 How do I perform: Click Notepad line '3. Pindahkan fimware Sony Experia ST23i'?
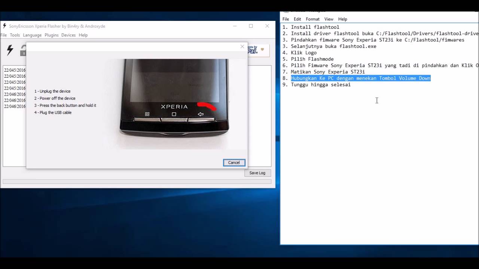coord(373,40)
